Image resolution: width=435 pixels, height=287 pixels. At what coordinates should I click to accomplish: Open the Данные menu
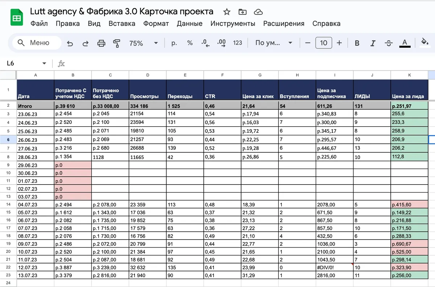(x=190, y=24)
